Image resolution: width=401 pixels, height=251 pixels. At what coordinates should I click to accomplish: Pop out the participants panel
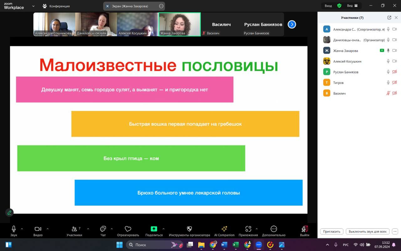point(389,18)
